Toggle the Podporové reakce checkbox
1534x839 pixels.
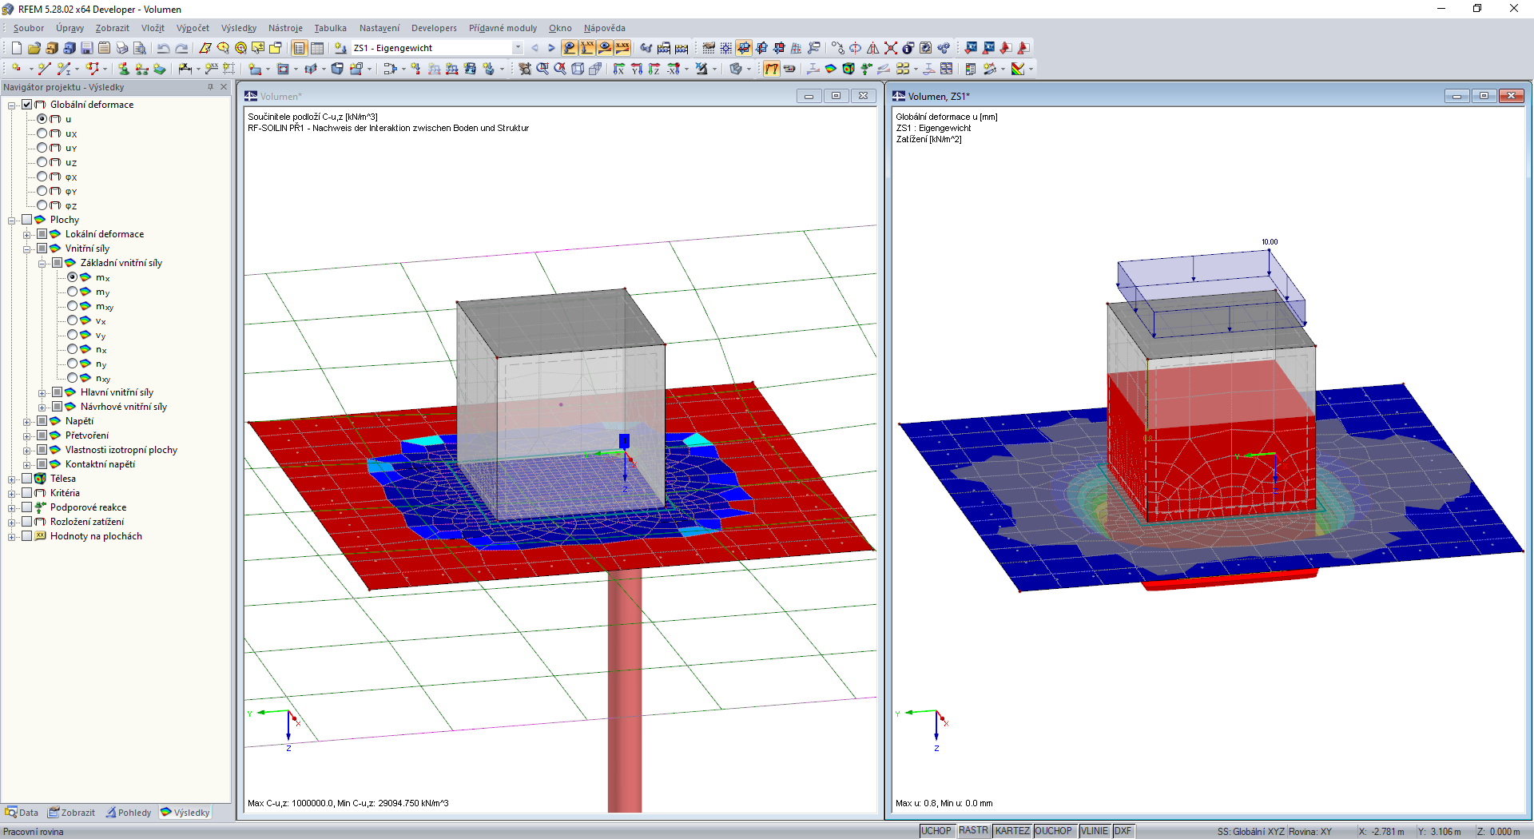(27, 507)
